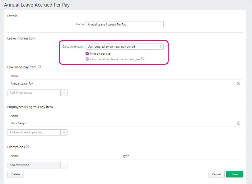Click info icon next to Link wage pay item
Image resolution: width=252 pixels, height=184 pixels.
tap(39, 67)
